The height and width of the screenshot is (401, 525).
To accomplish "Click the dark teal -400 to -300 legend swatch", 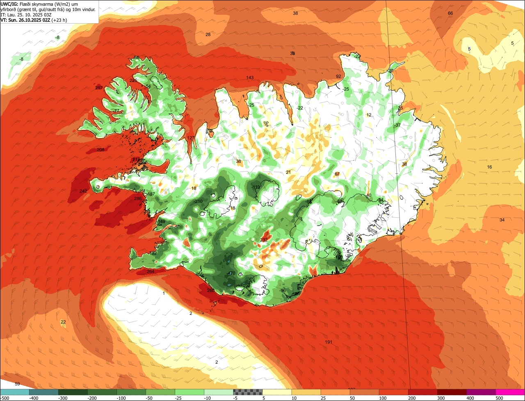I will 44,392.
